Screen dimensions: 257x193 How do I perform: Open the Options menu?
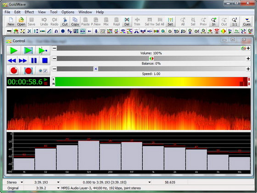click(x=68, y=12)
